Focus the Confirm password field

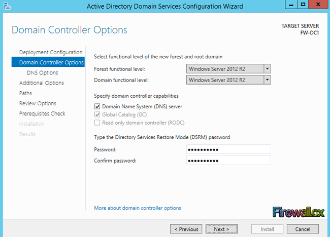228,161
